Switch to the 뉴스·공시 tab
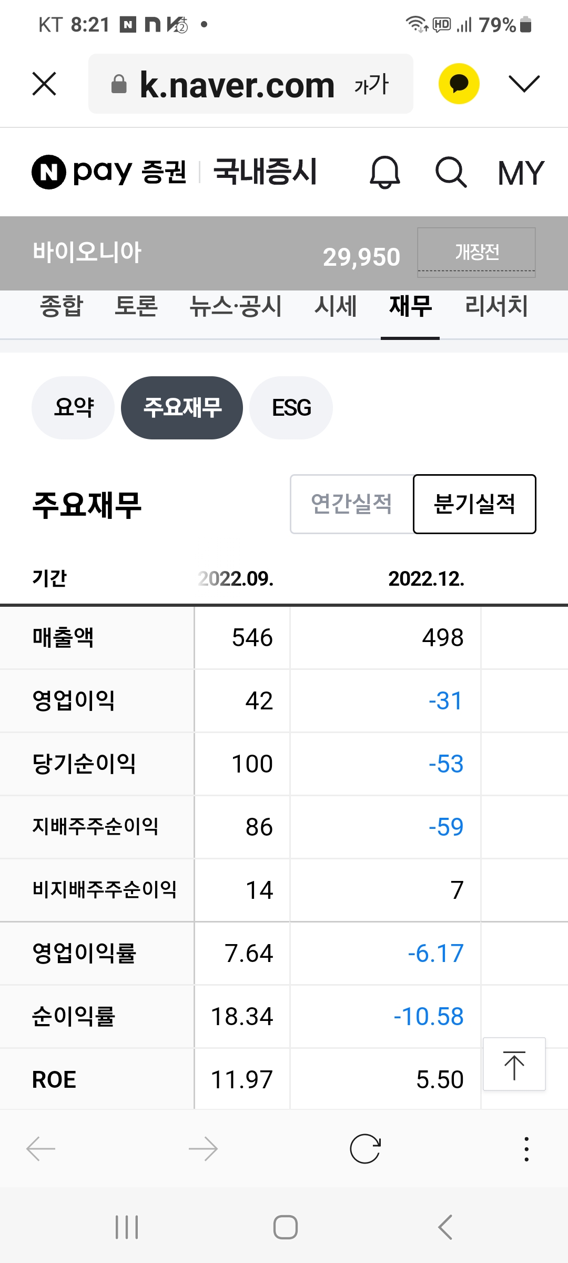568x1263 pixels. coord(236,306)
